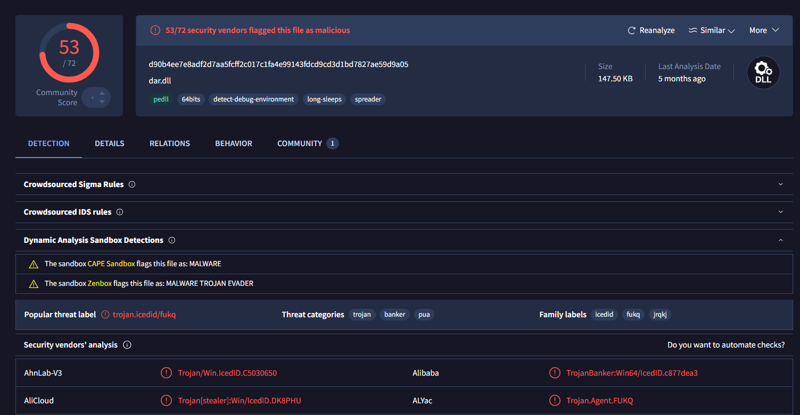Click info icon beside Security vendors' analysis
The width and height of the screenshot is (800, 415).
click(x=127, y=345)
